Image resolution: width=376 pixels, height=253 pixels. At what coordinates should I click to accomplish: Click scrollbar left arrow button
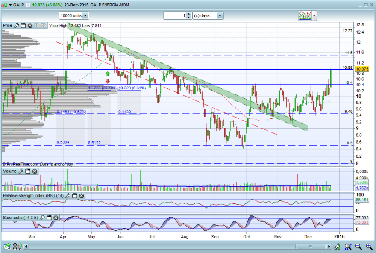coord(26,246)
